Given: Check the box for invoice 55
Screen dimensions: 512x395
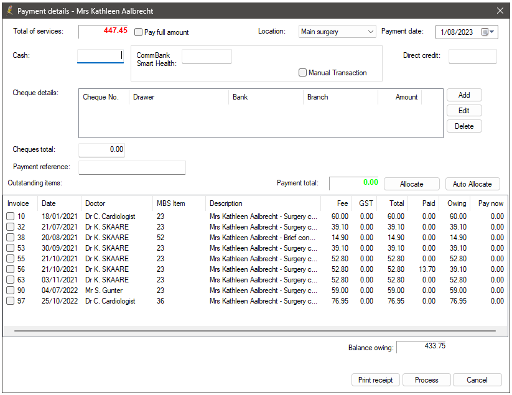Looking at the screenshot, I should click(11, 259).
